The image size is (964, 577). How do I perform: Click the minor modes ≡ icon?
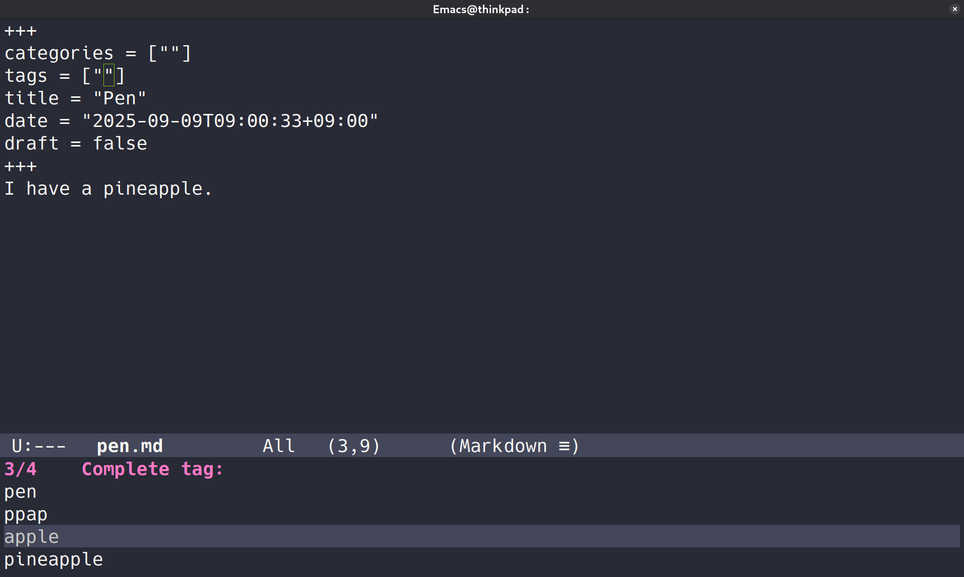[564, 446]
